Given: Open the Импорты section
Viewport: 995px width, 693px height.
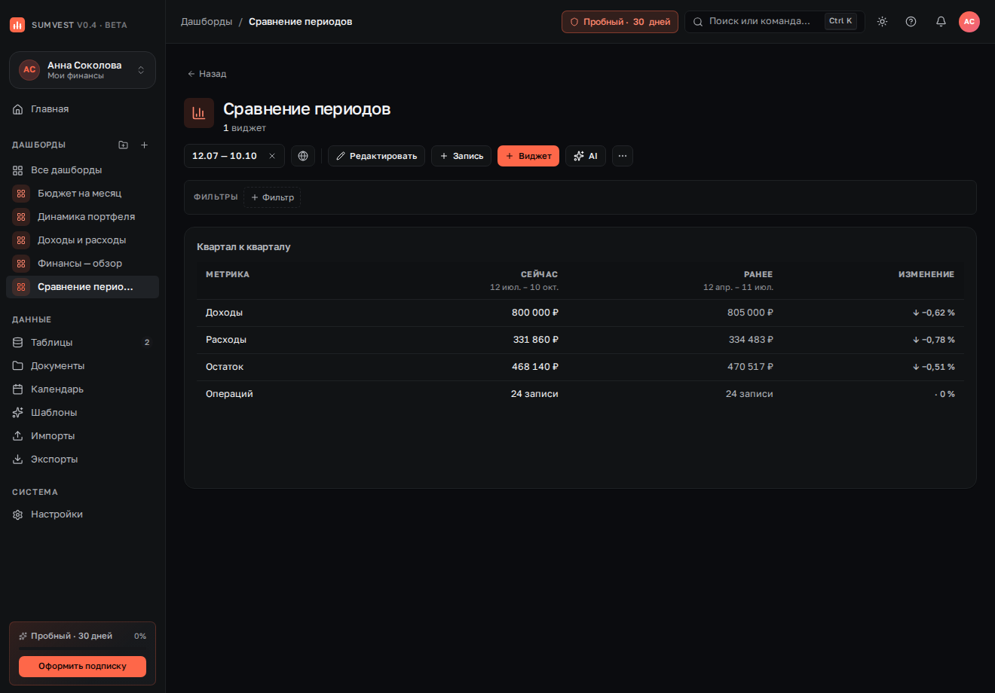Looking at the screenshot, I should coord(82,436).
